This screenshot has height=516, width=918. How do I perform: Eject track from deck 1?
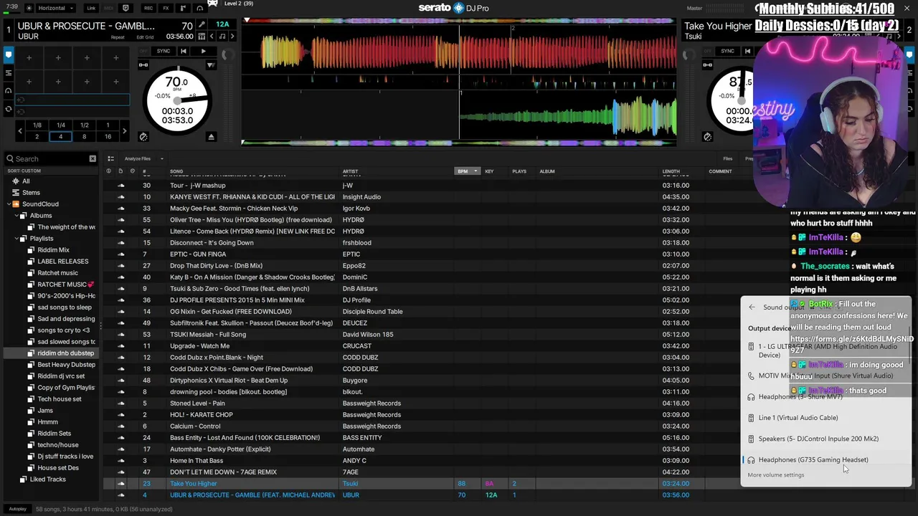(211, 137)
